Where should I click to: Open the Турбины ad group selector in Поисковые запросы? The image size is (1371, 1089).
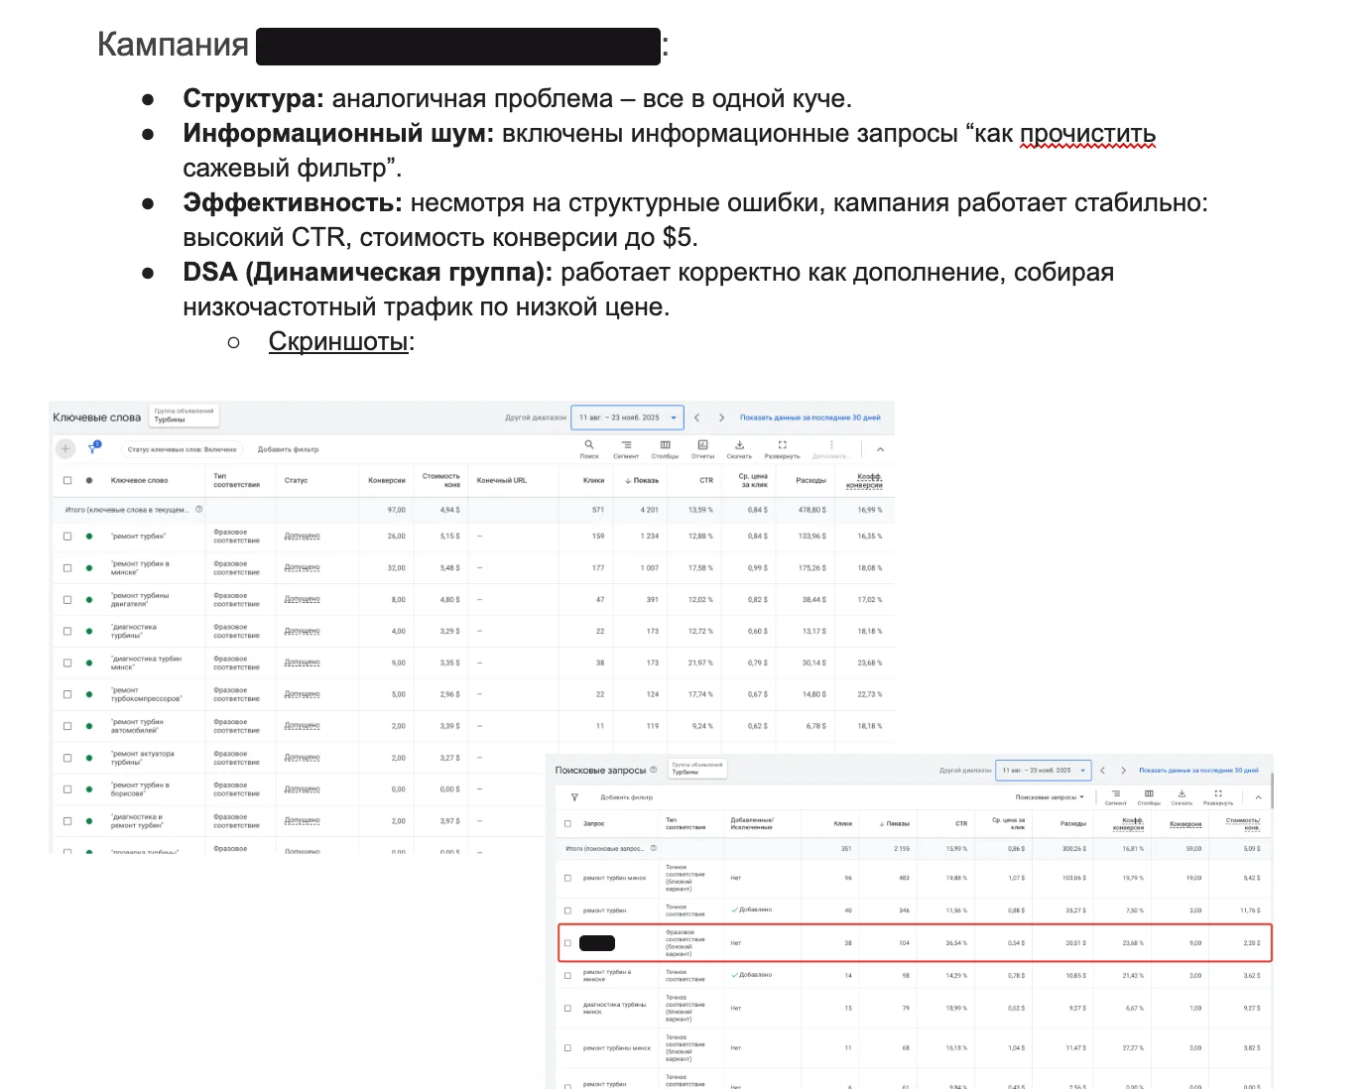(698, 769)
